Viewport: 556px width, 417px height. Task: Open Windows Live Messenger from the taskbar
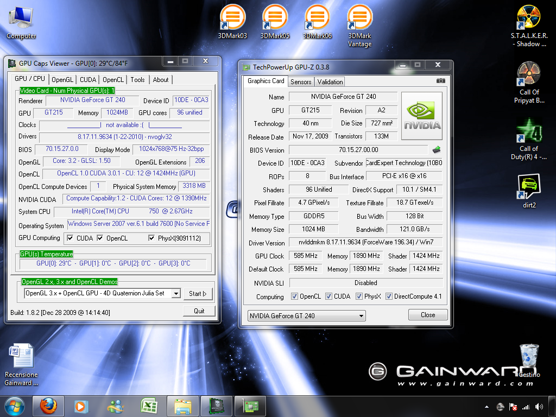[115, 406]
